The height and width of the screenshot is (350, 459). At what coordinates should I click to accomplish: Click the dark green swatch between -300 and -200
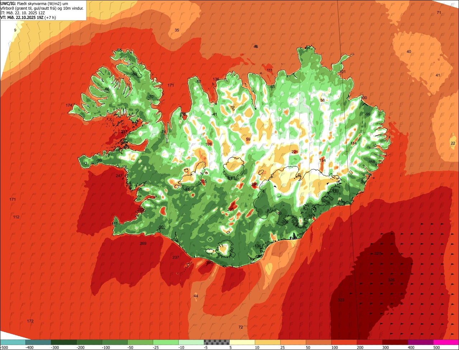point(63,342)
